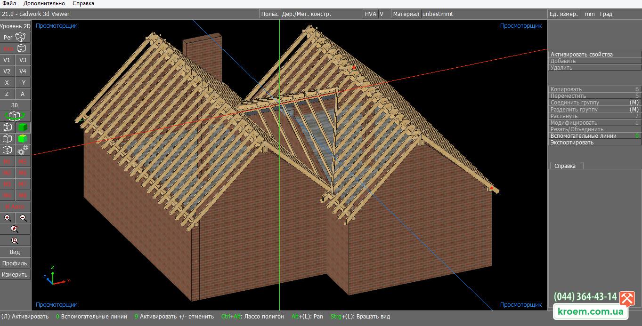Image resolution: width=642 pixels, height=326 pixels.
Task: Toggle the -Y axis view button
Action: [x=23, y=82]
